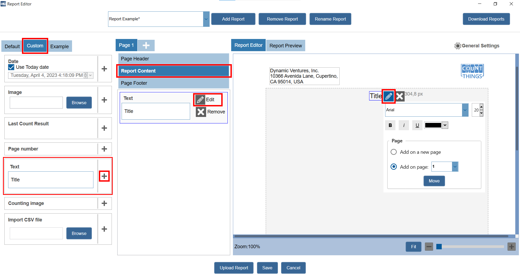This screenshot has height=278, width=520.
Task: Add a new page with the plus tab
Action: point(146,45)
